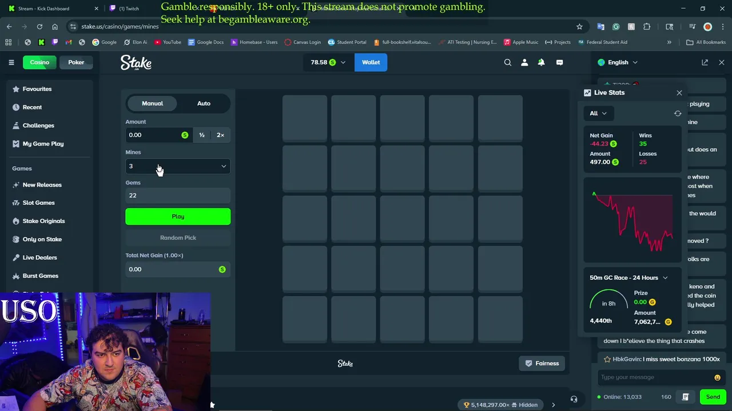Switch to Poker section
This screenshot has height=411, width=732.
click(76, 62)
